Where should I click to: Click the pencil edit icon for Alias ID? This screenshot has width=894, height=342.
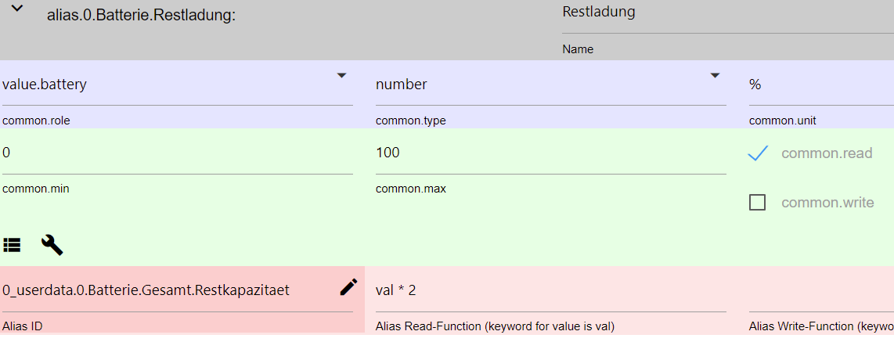[348, 287]
